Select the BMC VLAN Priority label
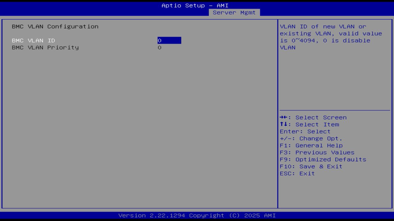Image resolution: width=394 pixels, height=221 pixels. pyautogui.click(x=45, y=47)
